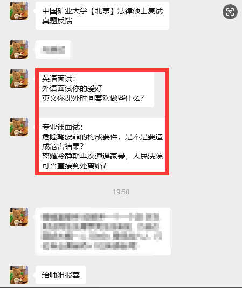Image resolution: width=242 pixels, height=288 pixels.
Task: Open avatar beside 给师姐报喜 message
Action: point(19,275)
